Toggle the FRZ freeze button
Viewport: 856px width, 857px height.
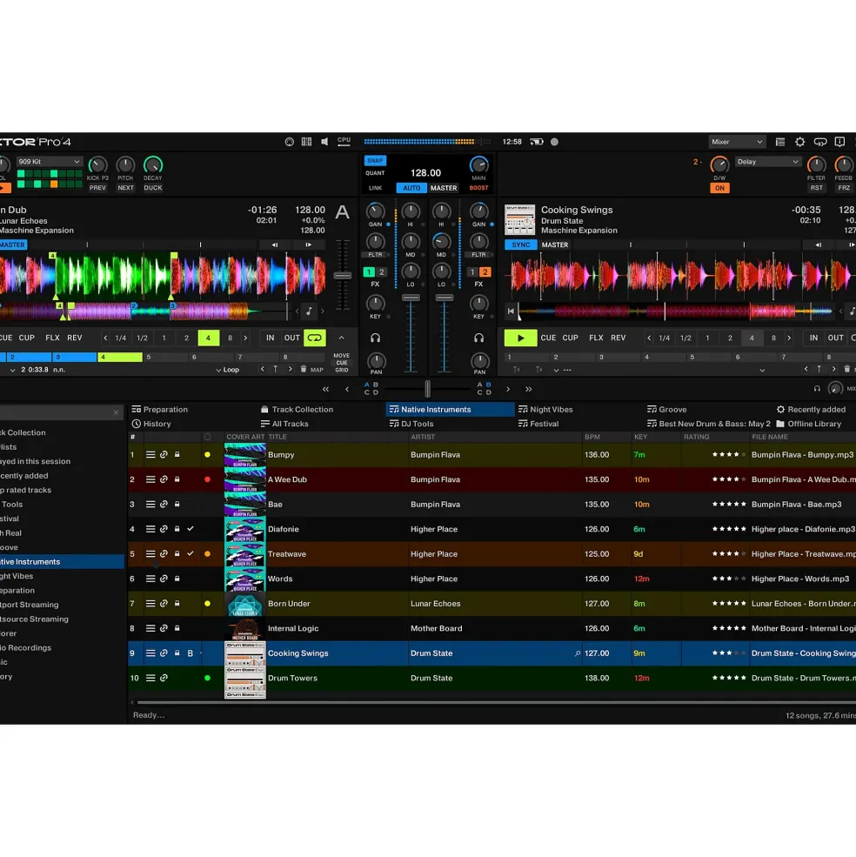click(844, 188)
